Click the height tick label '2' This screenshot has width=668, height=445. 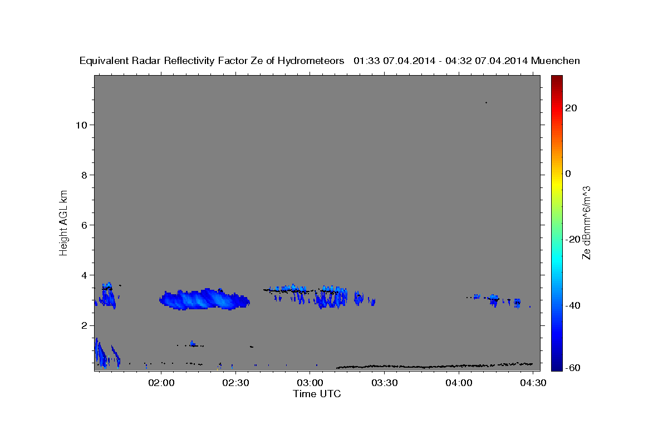83,325
